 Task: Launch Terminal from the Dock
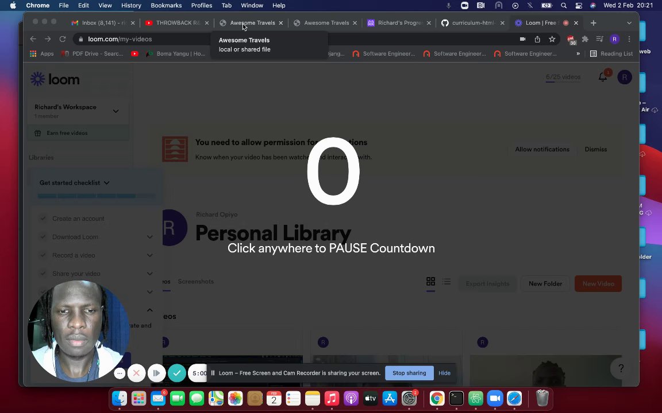(456, 398)
